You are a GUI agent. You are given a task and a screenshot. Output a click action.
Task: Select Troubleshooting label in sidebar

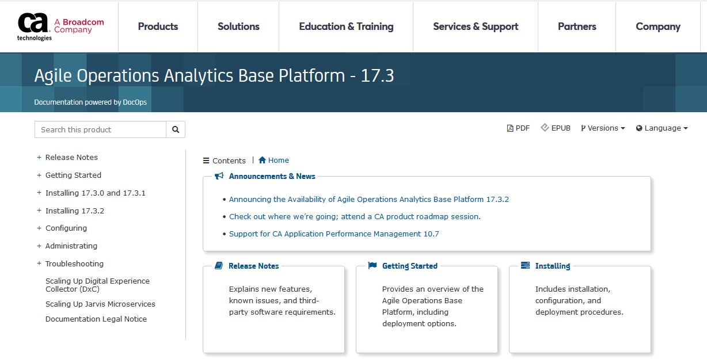(74, 264)
